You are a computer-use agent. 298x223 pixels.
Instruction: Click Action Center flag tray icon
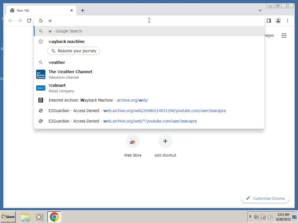[x=263, y=217]
